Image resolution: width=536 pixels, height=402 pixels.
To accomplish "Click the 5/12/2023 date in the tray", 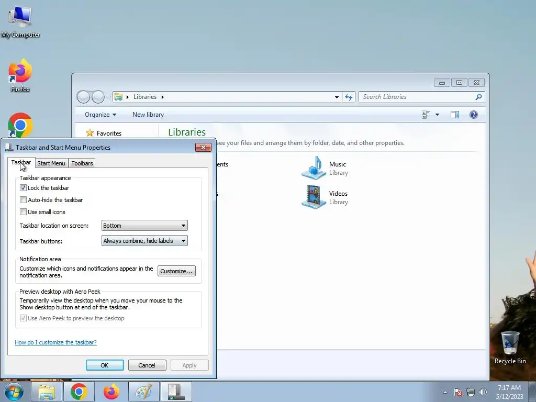I will 509,397.
